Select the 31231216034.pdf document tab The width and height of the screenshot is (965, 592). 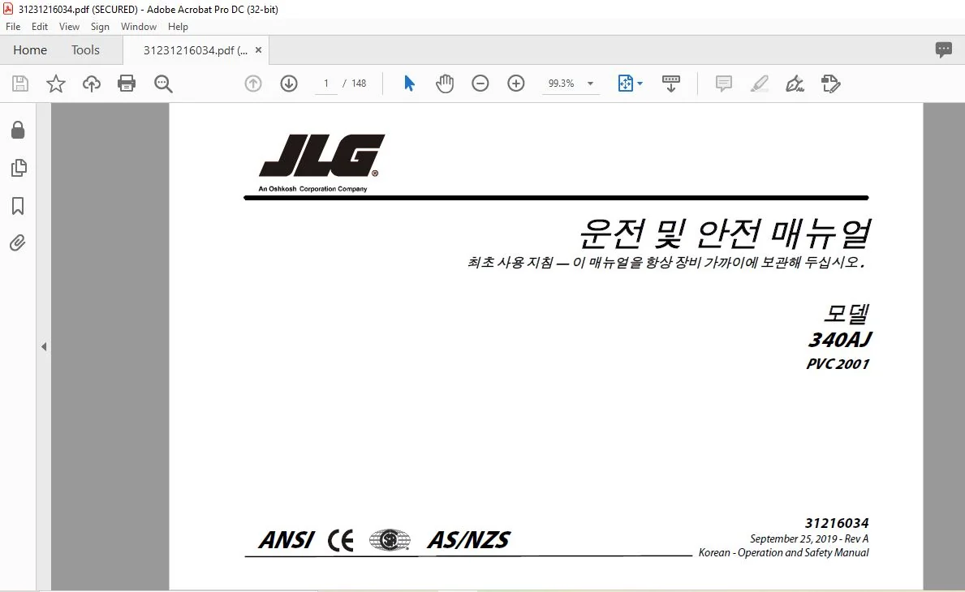195,50
